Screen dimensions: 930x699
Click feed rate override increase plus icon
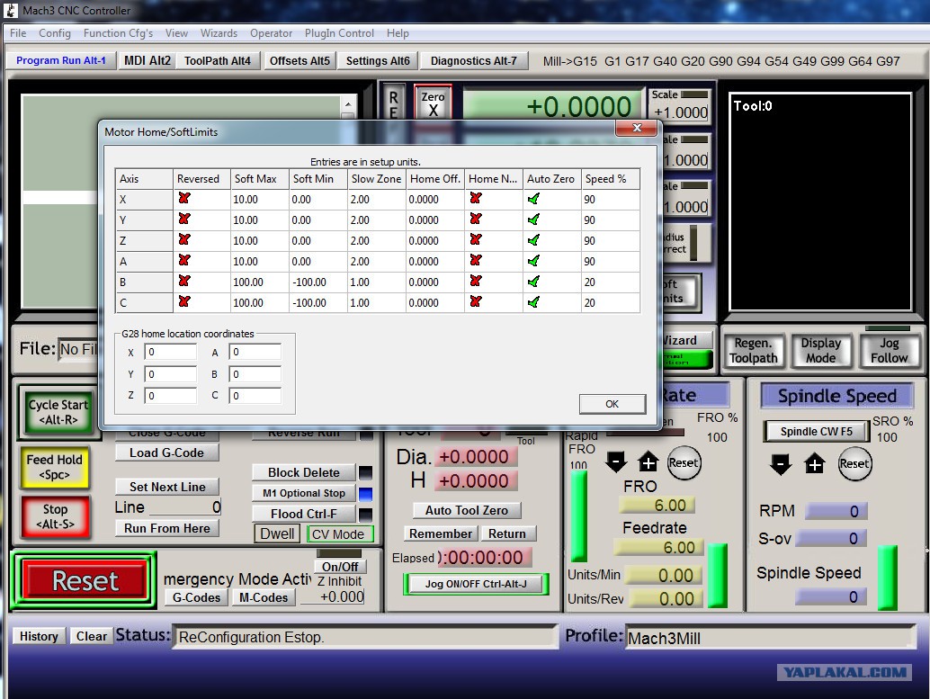648,462
